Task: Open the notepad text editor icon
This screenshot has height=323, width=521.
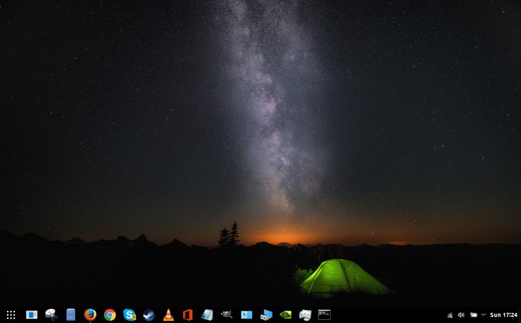Action: click(x=208, y=315)
